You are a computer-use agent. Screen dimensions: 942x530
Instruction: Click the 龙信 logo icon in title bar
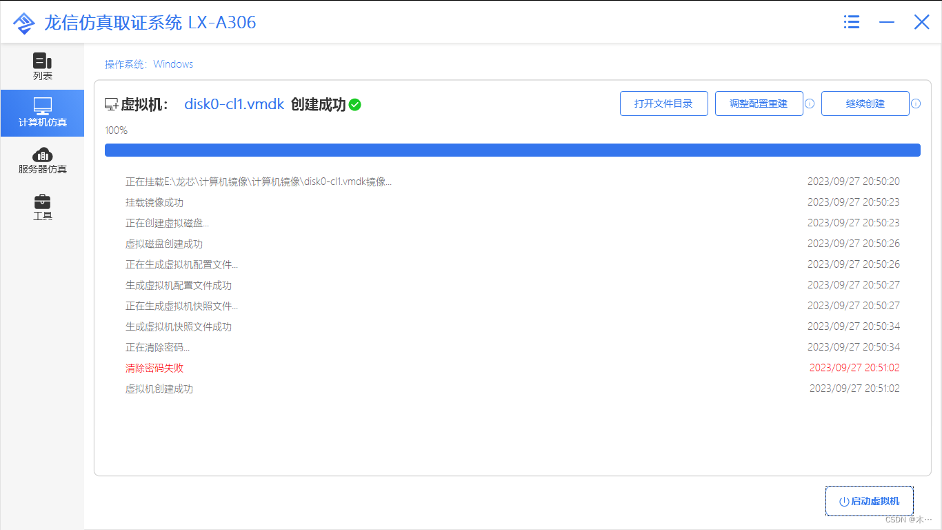[24, 23]
